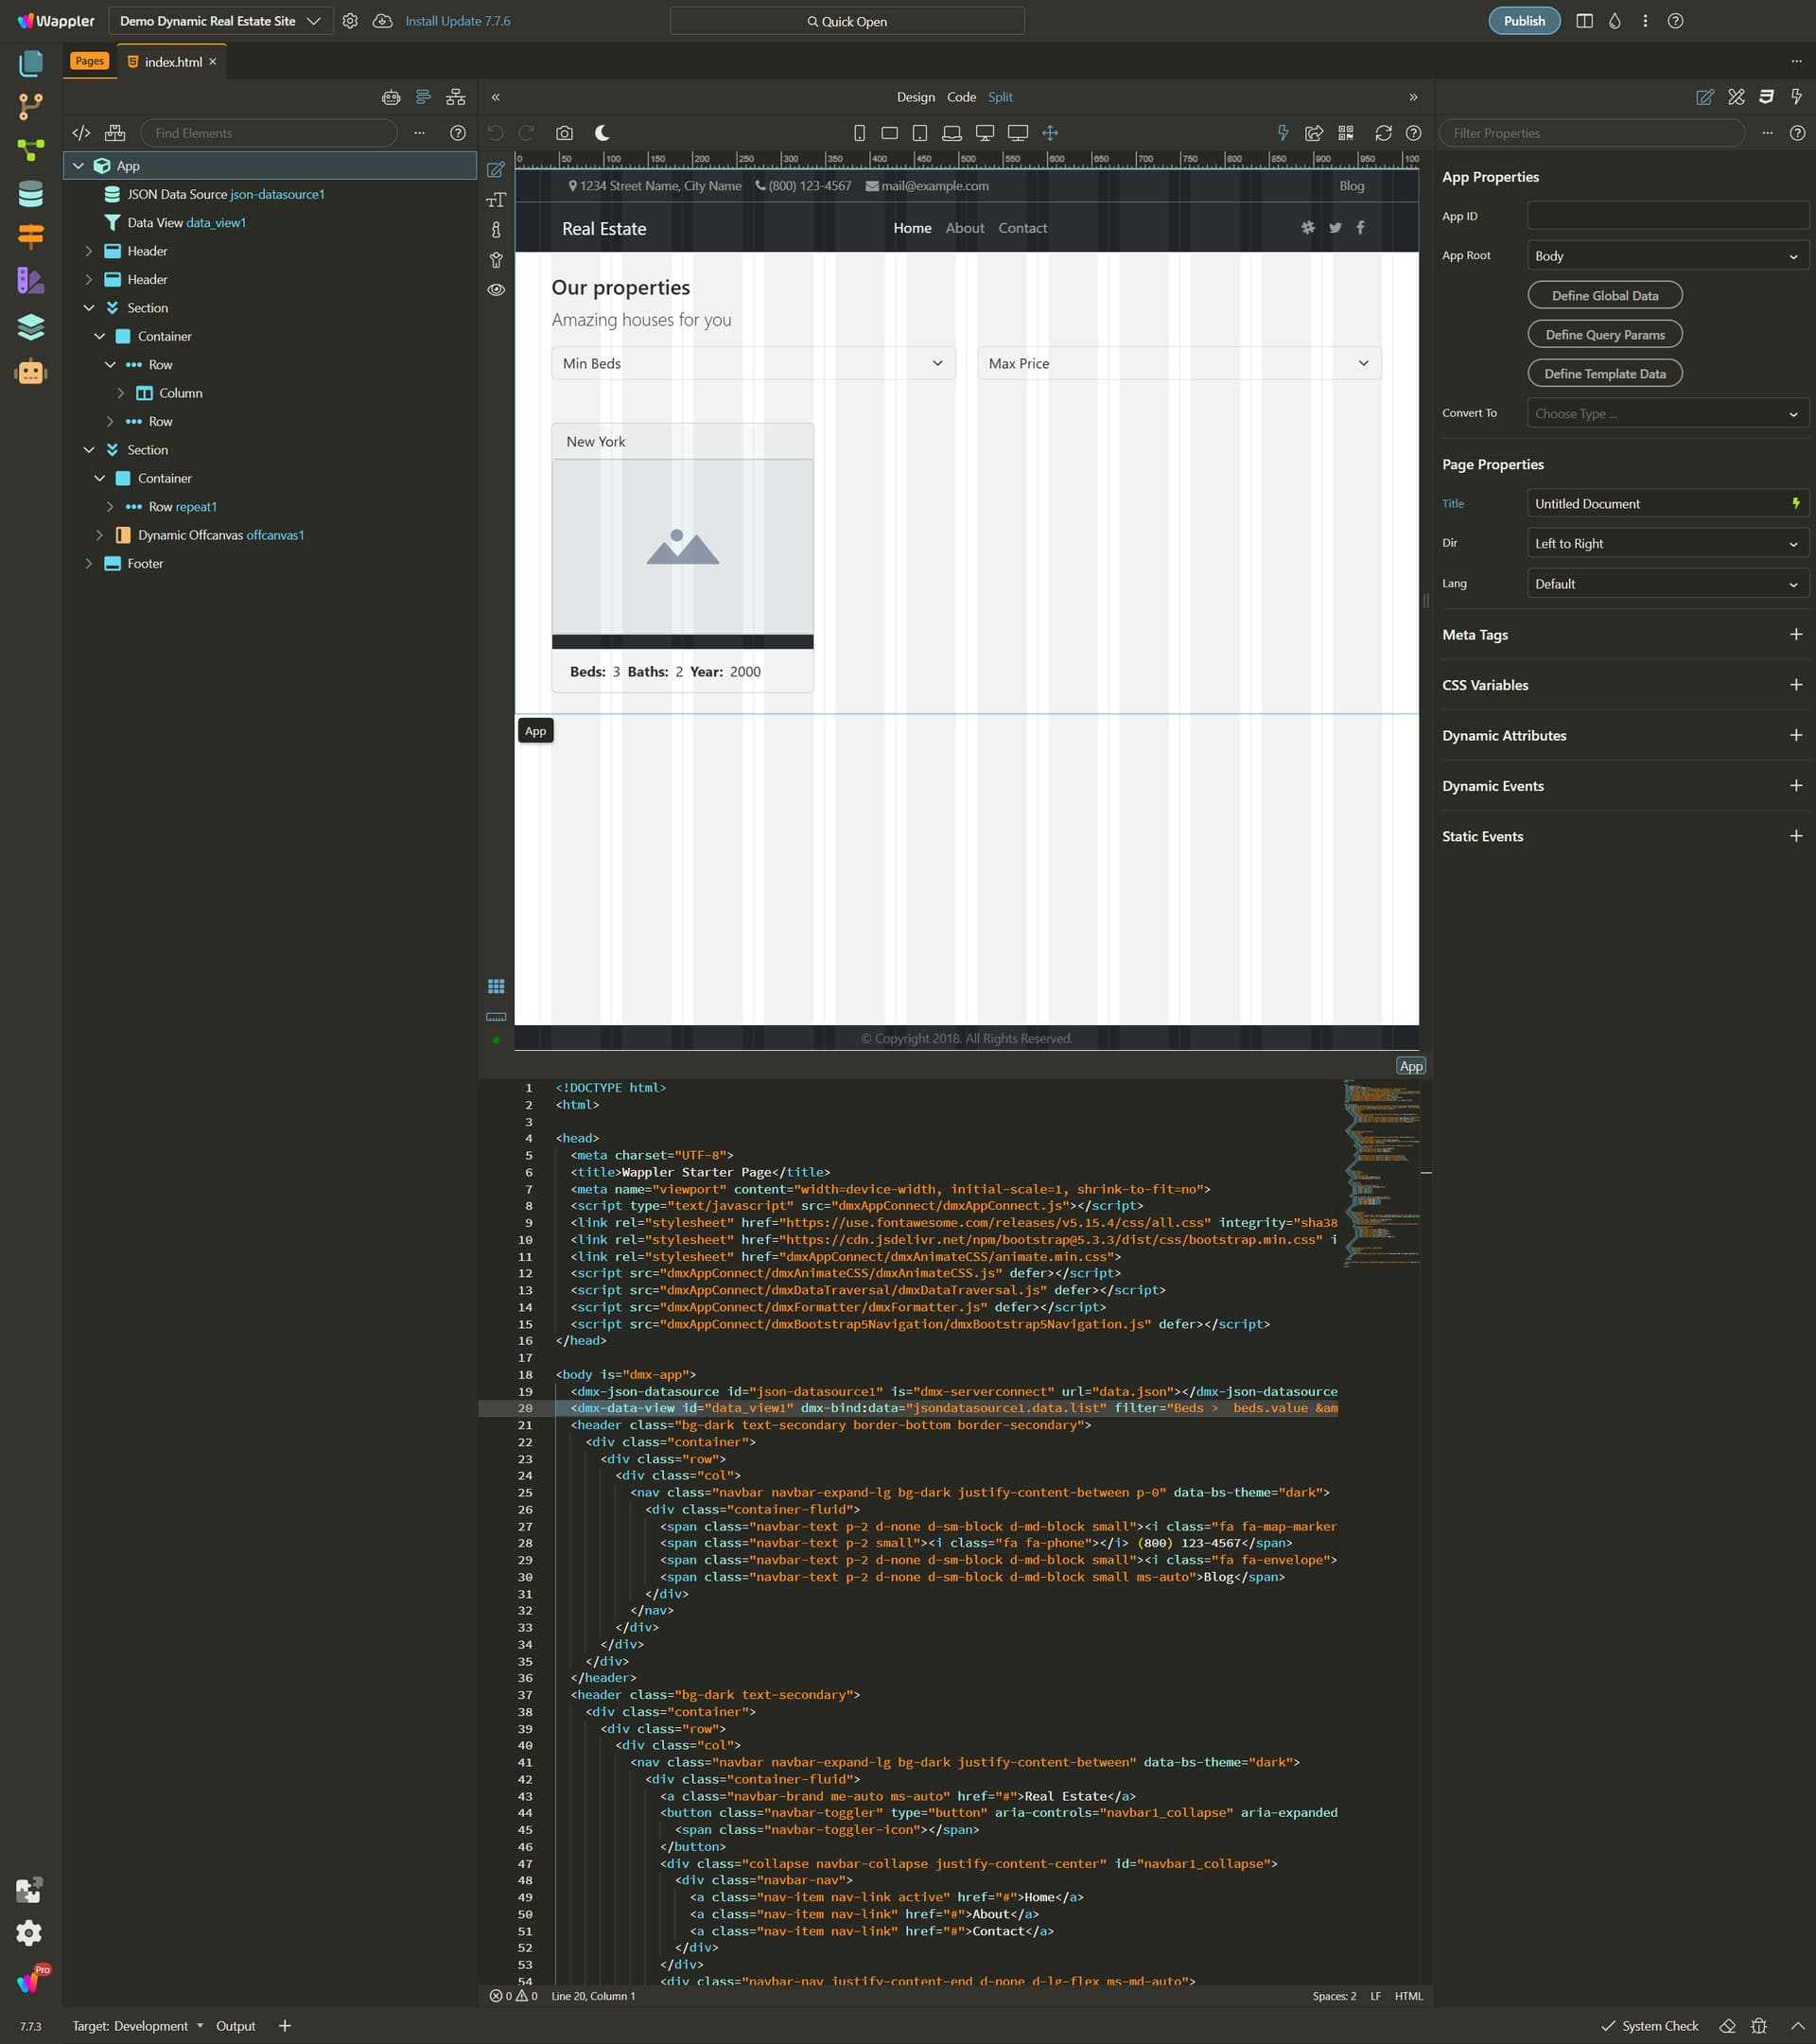This screenshot has height=2044, width=1816.
Task: Open the git branch sidebar panel
Action: coord(31,106)
